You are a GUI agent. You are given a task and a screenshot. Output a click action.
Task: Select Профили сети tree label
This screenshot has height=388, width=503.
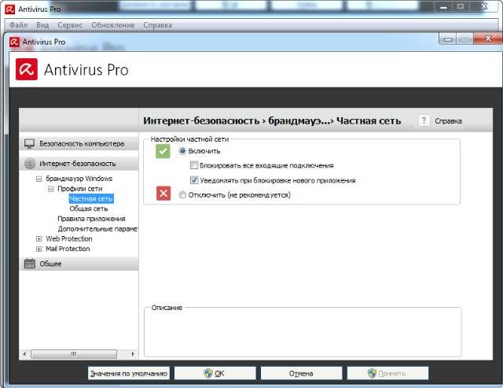point(80,189)
